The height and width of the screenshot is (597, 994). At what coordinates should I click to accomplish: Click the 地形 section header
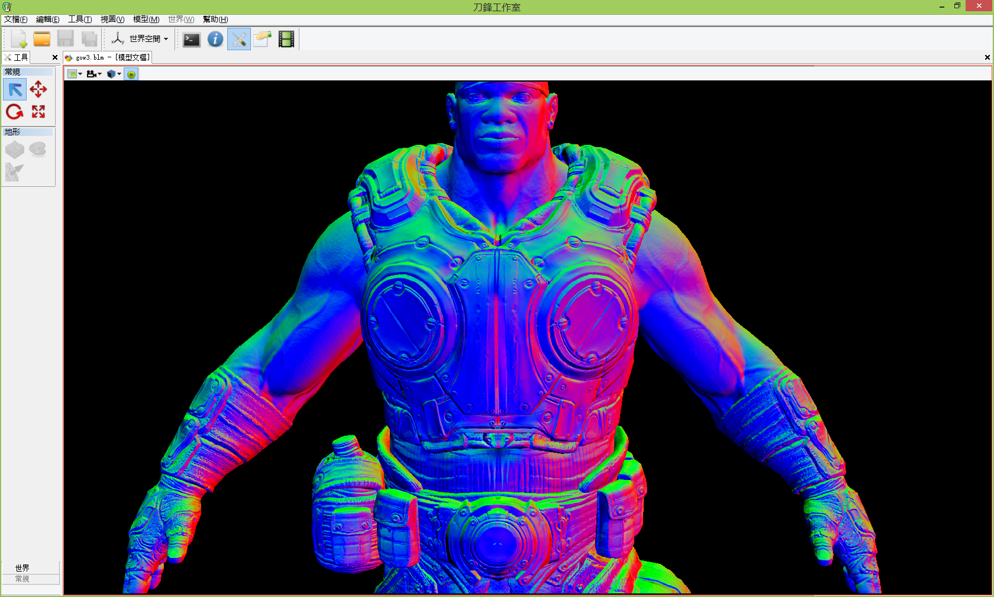(x=28, y=132)
